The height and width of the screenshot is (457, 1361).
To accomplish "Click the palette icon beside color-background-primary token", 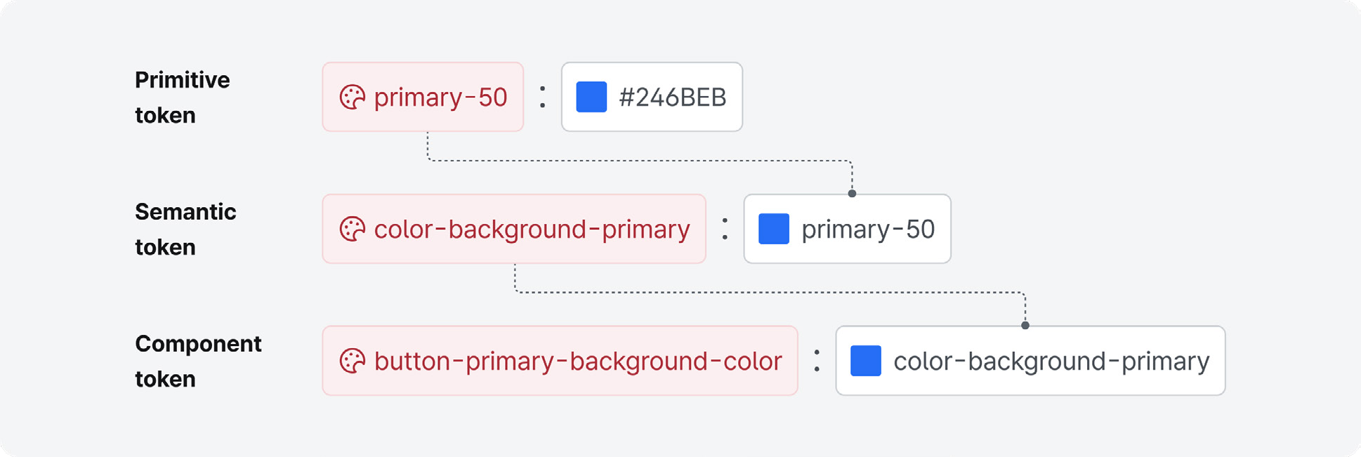I will 353,229.
